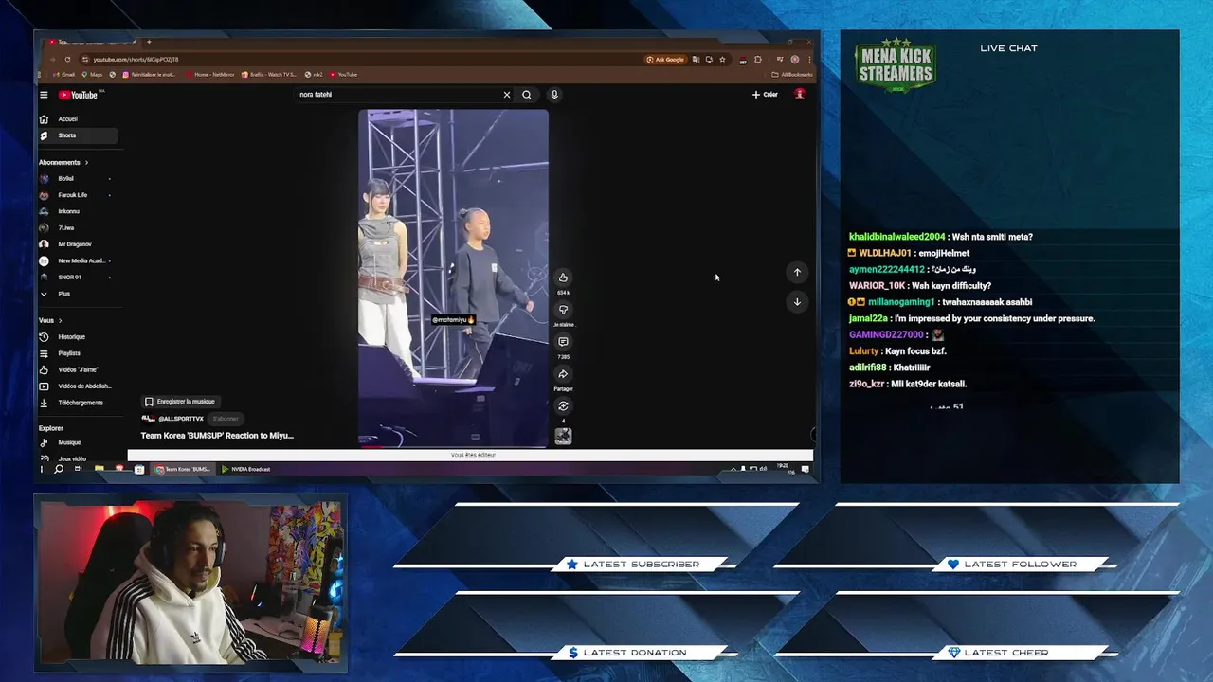This screenshot has height=682, width=1213.
Task: Open Musique under Explorer
Action: 78,442
